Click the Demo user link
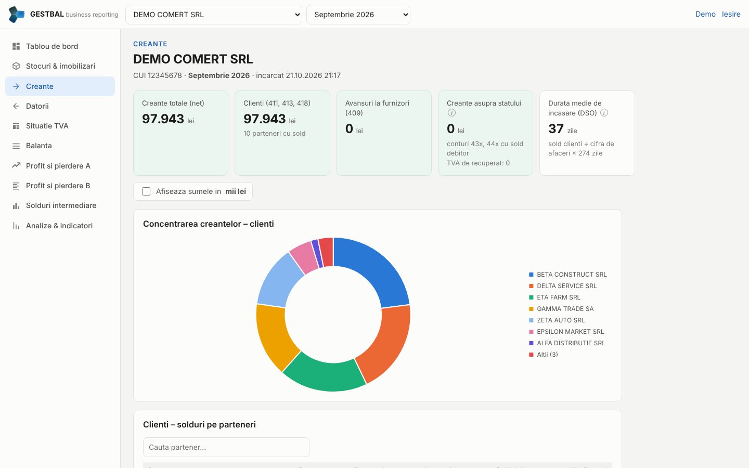The width and height of the screenshot is (749, 468). tap(705, 14)
